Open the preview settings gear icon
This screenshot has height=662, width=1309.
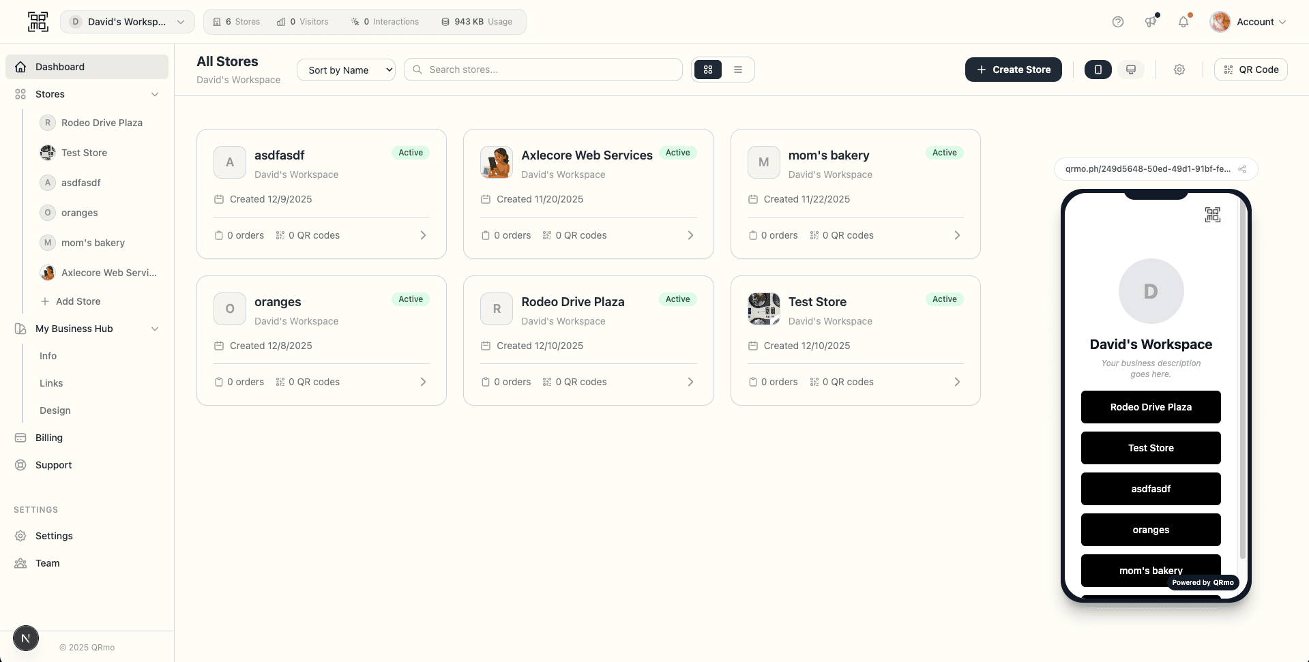point(1179,69)
